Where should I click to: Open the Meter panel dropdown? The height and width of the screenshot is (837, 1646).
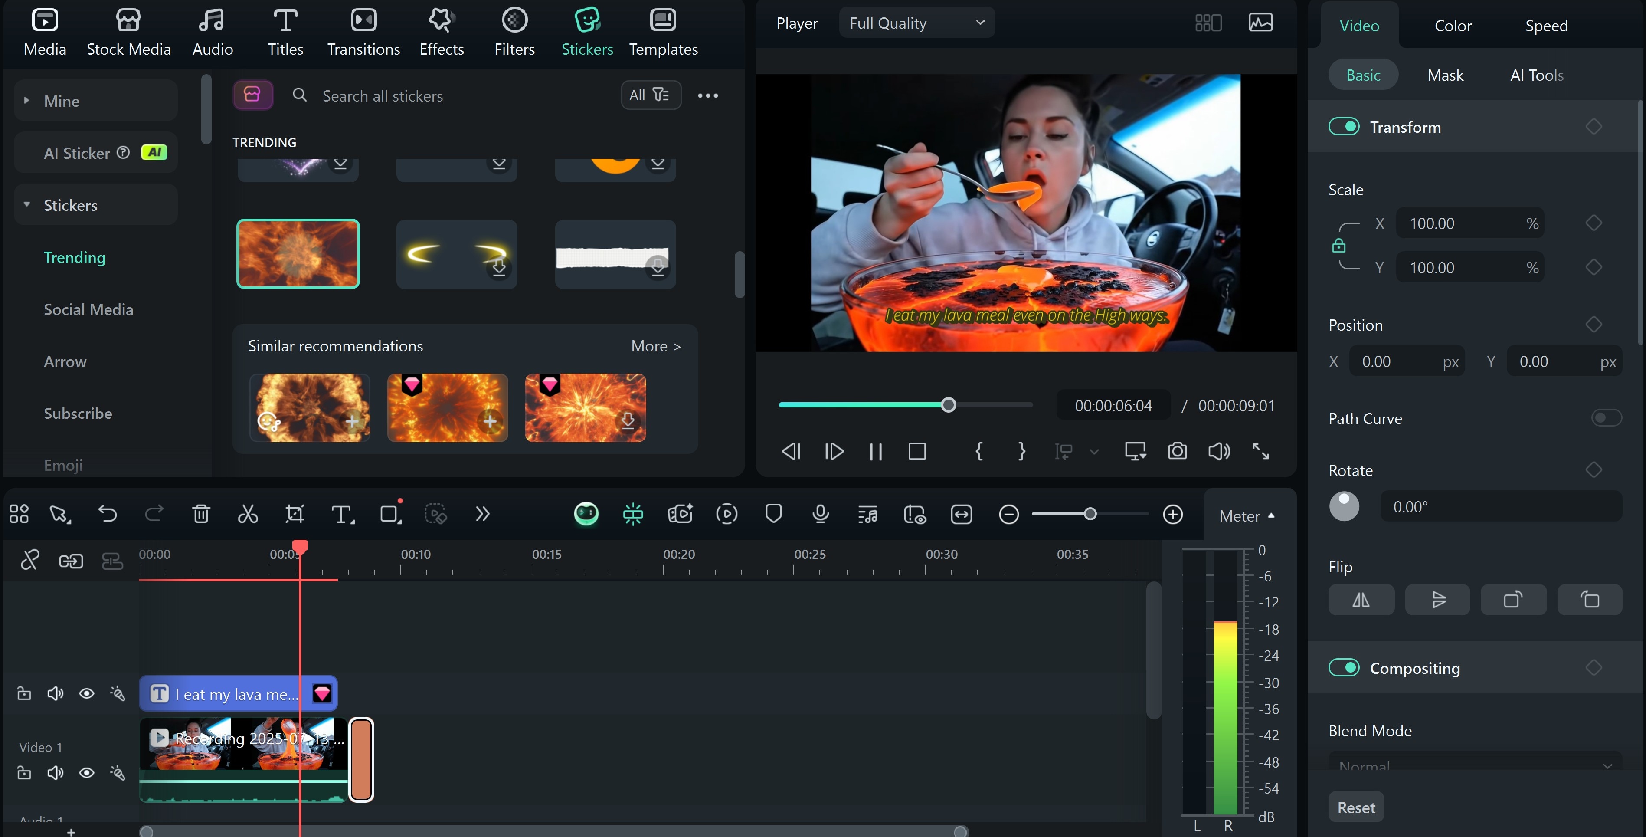[1247, 516]
